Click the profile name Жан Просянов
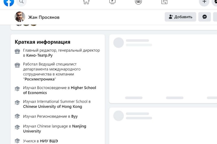The image size is (217, 144). coord(44,17)
